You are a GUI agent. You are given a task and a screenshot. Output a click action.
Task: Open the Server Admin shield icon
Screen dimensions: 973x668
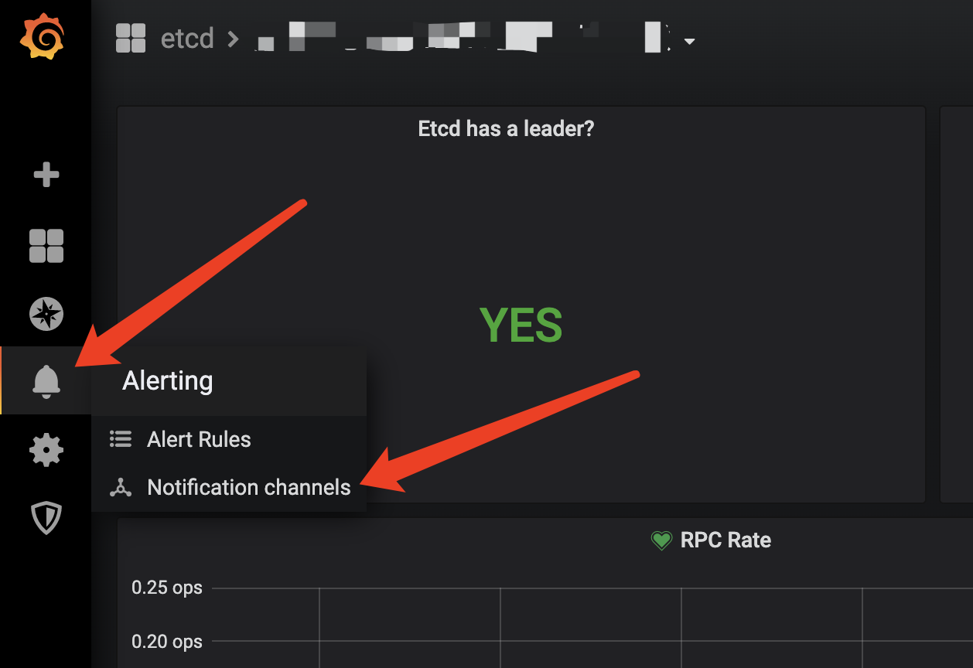point(46,517)
